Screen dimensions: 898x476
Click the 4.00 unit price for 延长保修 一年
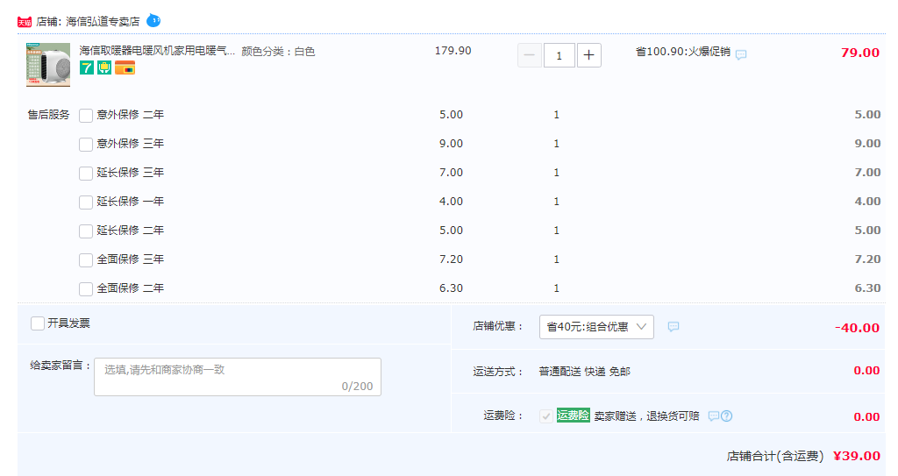coord(452,202)
